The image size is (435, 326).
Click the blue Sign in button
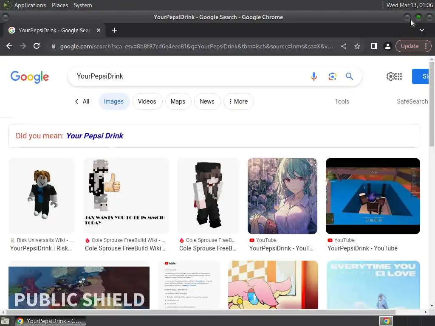coord(421,76)
